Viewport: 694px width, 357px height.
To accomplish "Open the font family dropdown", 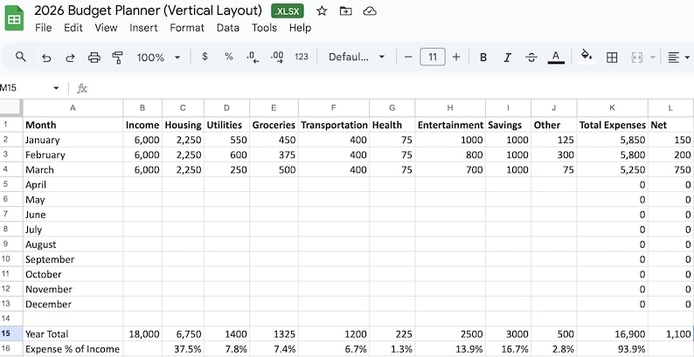I will [x=357, y=57].
